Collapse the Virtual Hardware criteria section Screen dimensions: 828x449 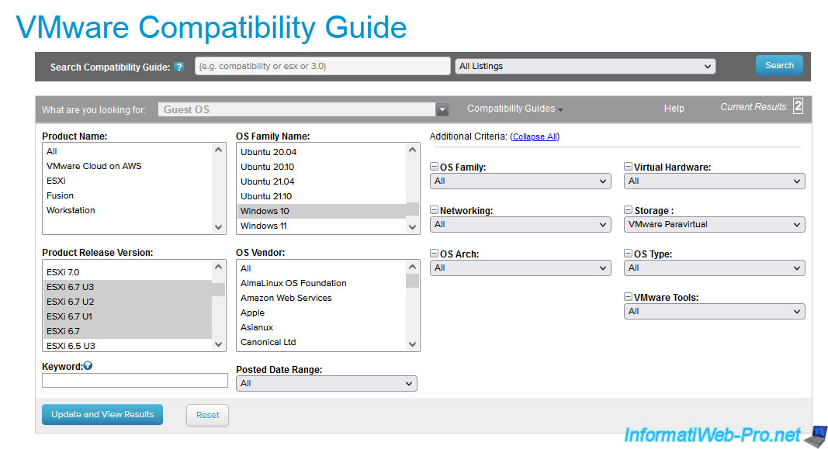pyautogui.click(x=628, y=167)
